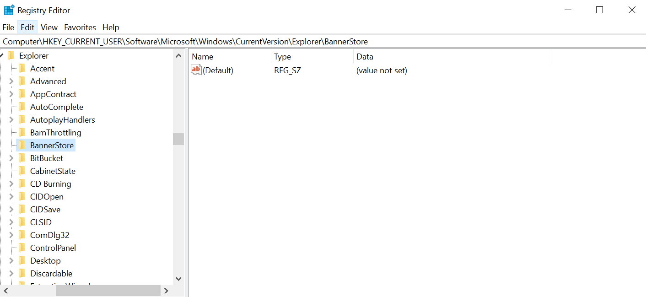This screenshot has width=646, height=297.
Task: Click the tree pane scroll down arrow
Action: (x=178, y=278)
